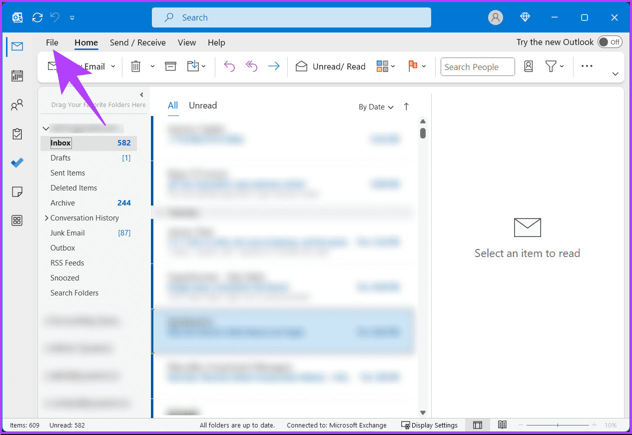Open Display Settings from the status bar
The image size is (632, 435).
(x=429, y=424)
